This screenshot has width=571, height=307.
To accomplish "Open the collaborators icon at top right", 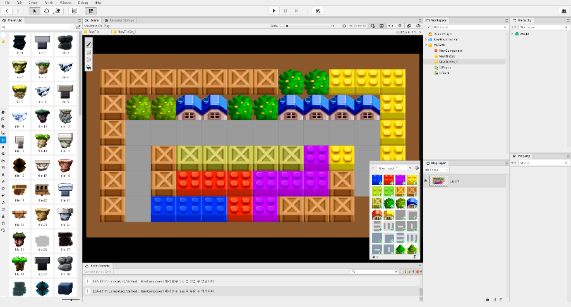I will (564, 11).
